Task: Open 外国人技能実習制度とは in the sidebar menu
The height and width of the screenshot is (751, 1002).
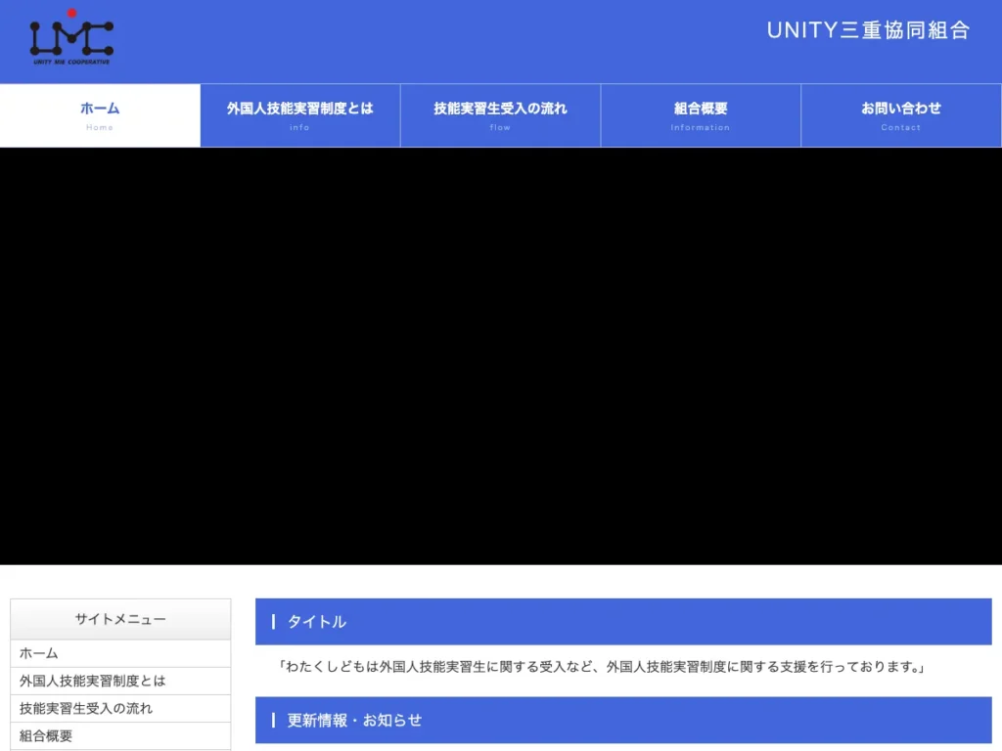Action: click(120, 681)
